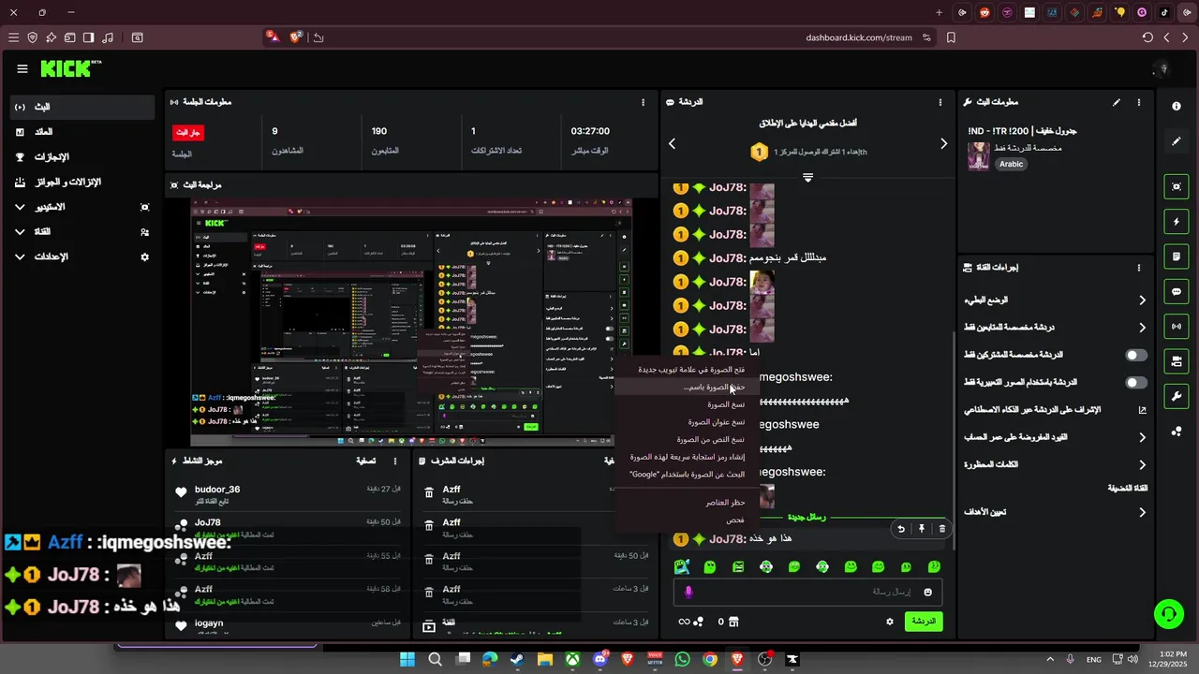Toggle emotes-only chat switch

1136,382
